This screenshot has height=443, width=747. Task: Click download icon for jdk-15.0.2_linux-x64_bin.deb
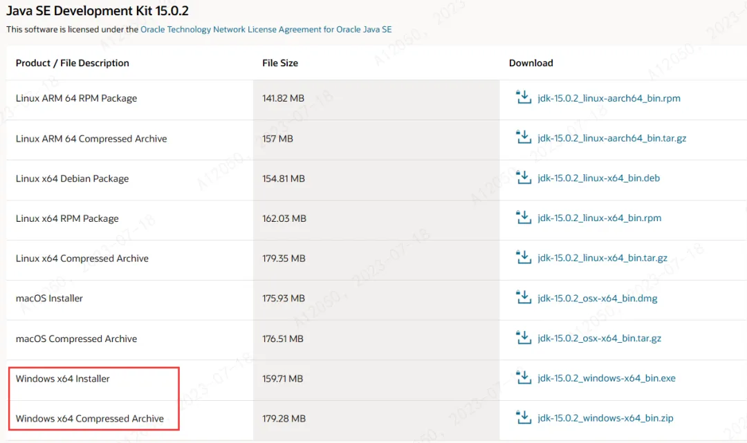[x=524, y=177]
